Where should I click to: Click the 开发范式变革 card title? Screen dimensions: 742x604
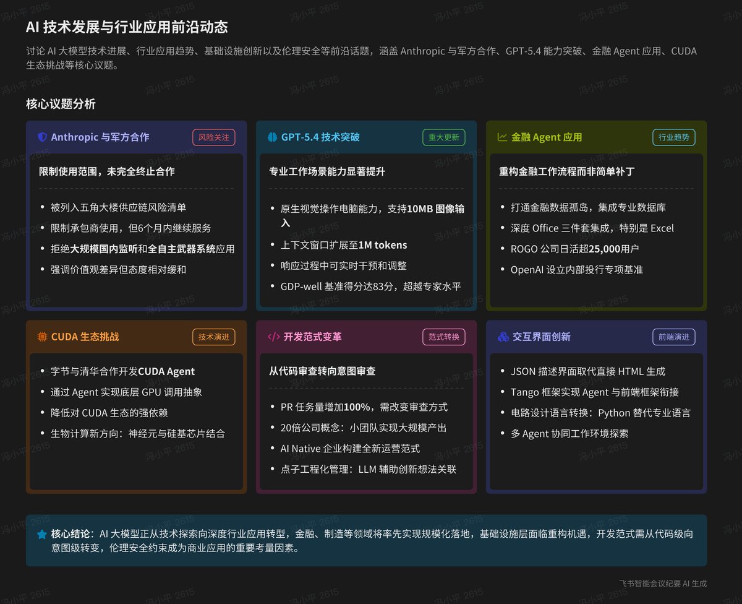[313, 337]
